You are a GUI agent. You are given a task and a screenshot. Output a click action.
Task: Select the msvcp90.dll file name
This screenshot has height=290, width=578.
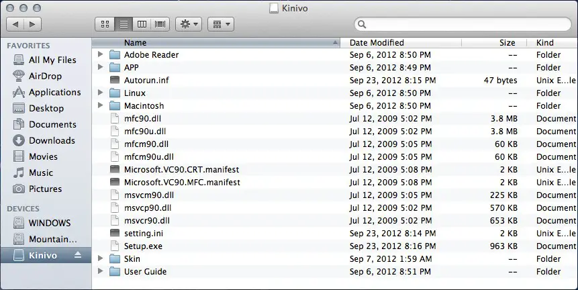pos(148,208)
